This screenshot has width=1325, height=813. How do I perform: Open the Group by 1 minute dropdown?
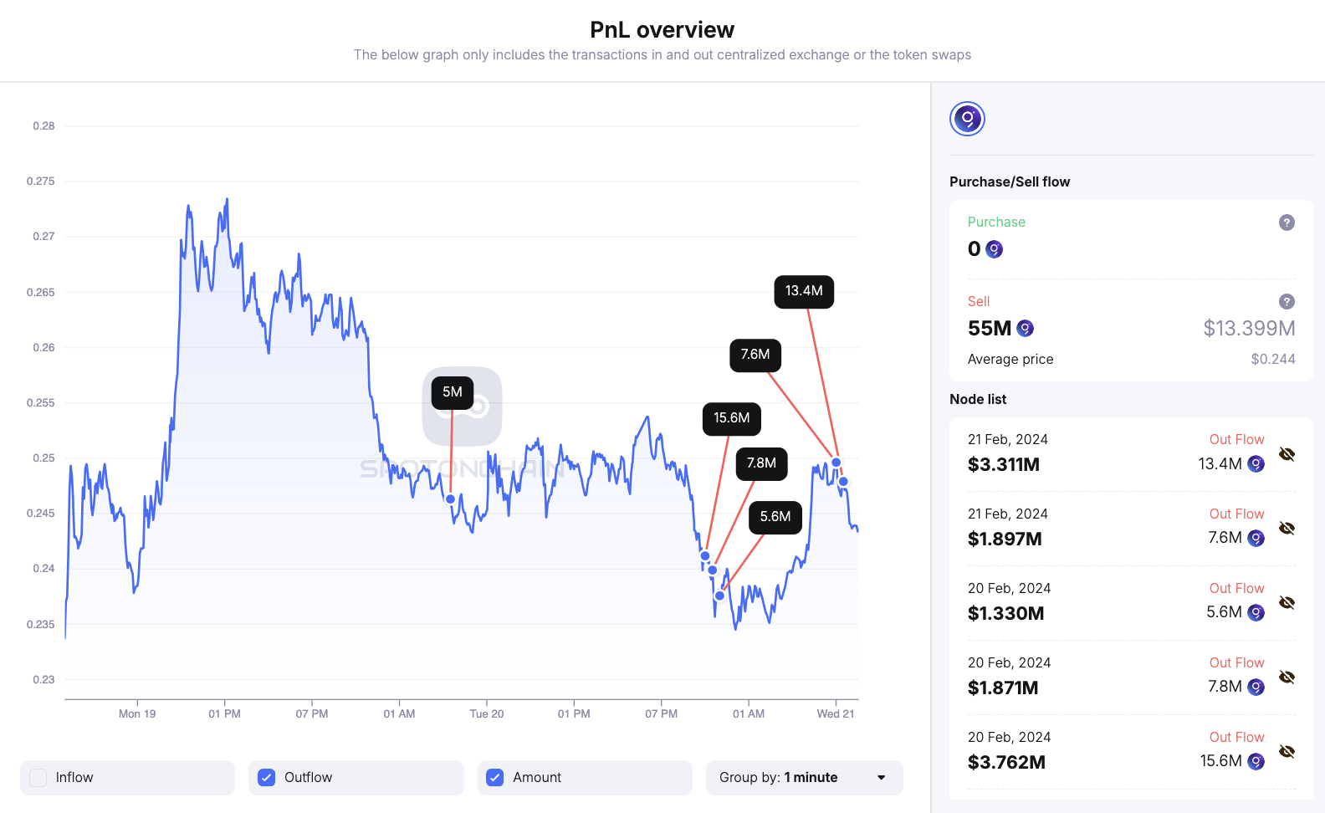(x=804, y=778)
